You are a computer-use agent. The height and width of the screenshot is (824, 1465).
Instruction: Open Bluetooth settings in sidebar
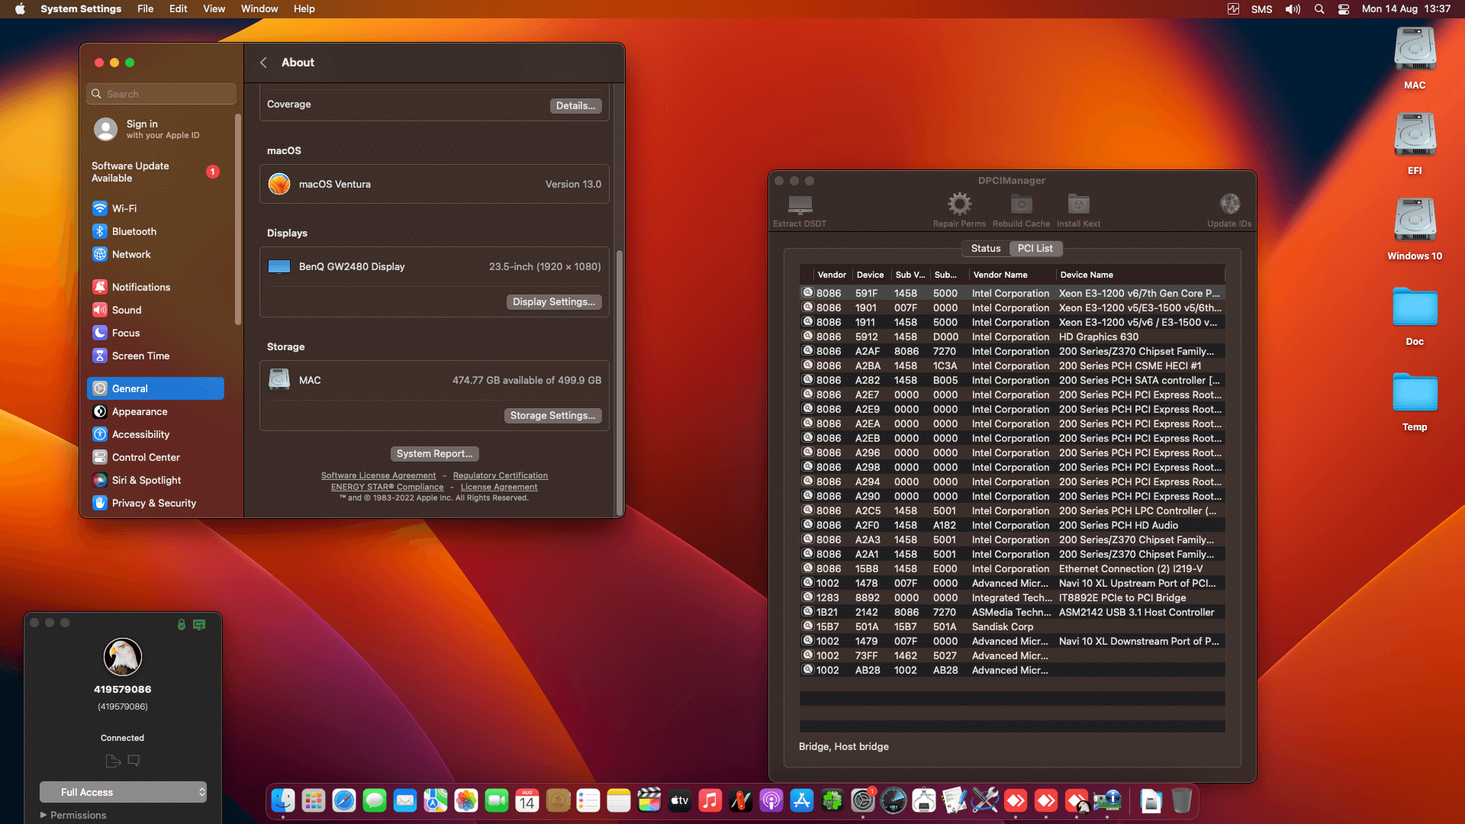point(156,231)
